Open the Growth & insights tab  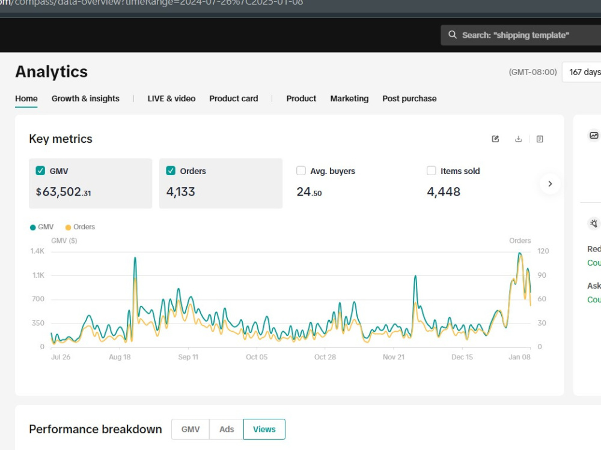point(85,99)
